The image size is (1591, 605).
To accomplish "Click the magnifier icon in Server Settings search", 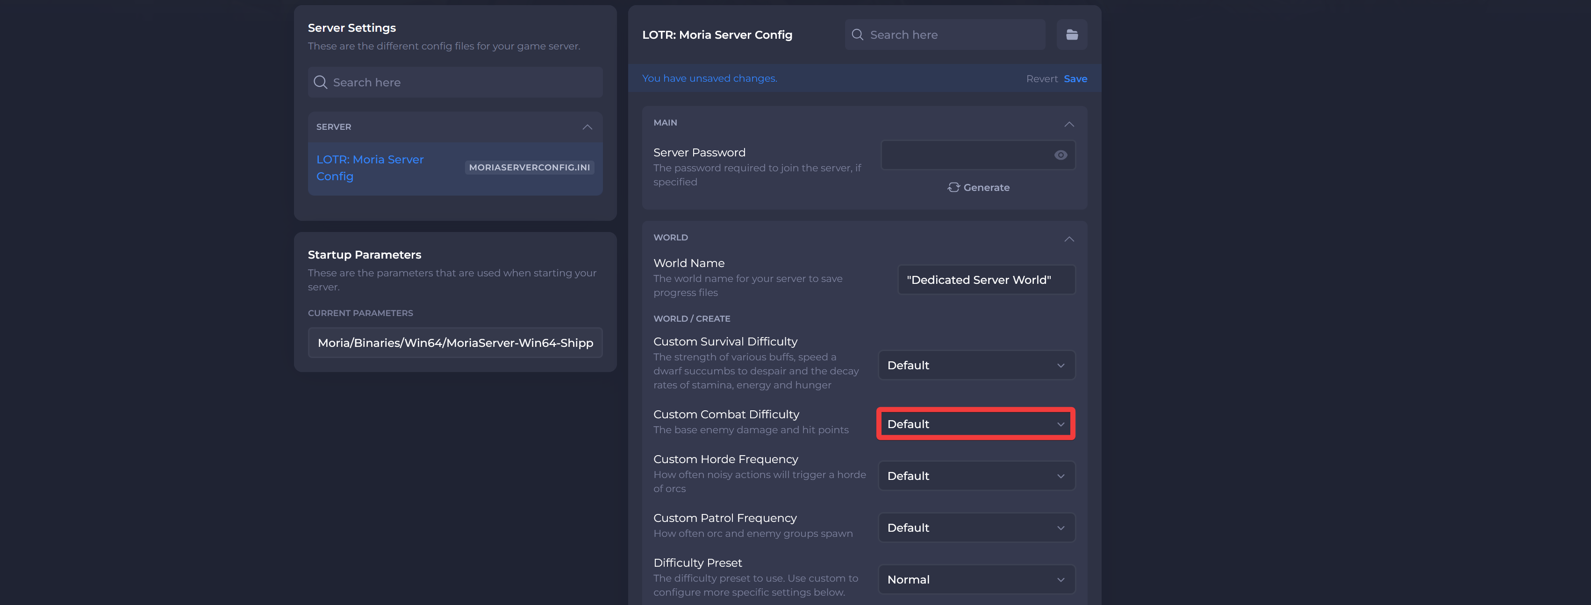I will click(320, 82).
